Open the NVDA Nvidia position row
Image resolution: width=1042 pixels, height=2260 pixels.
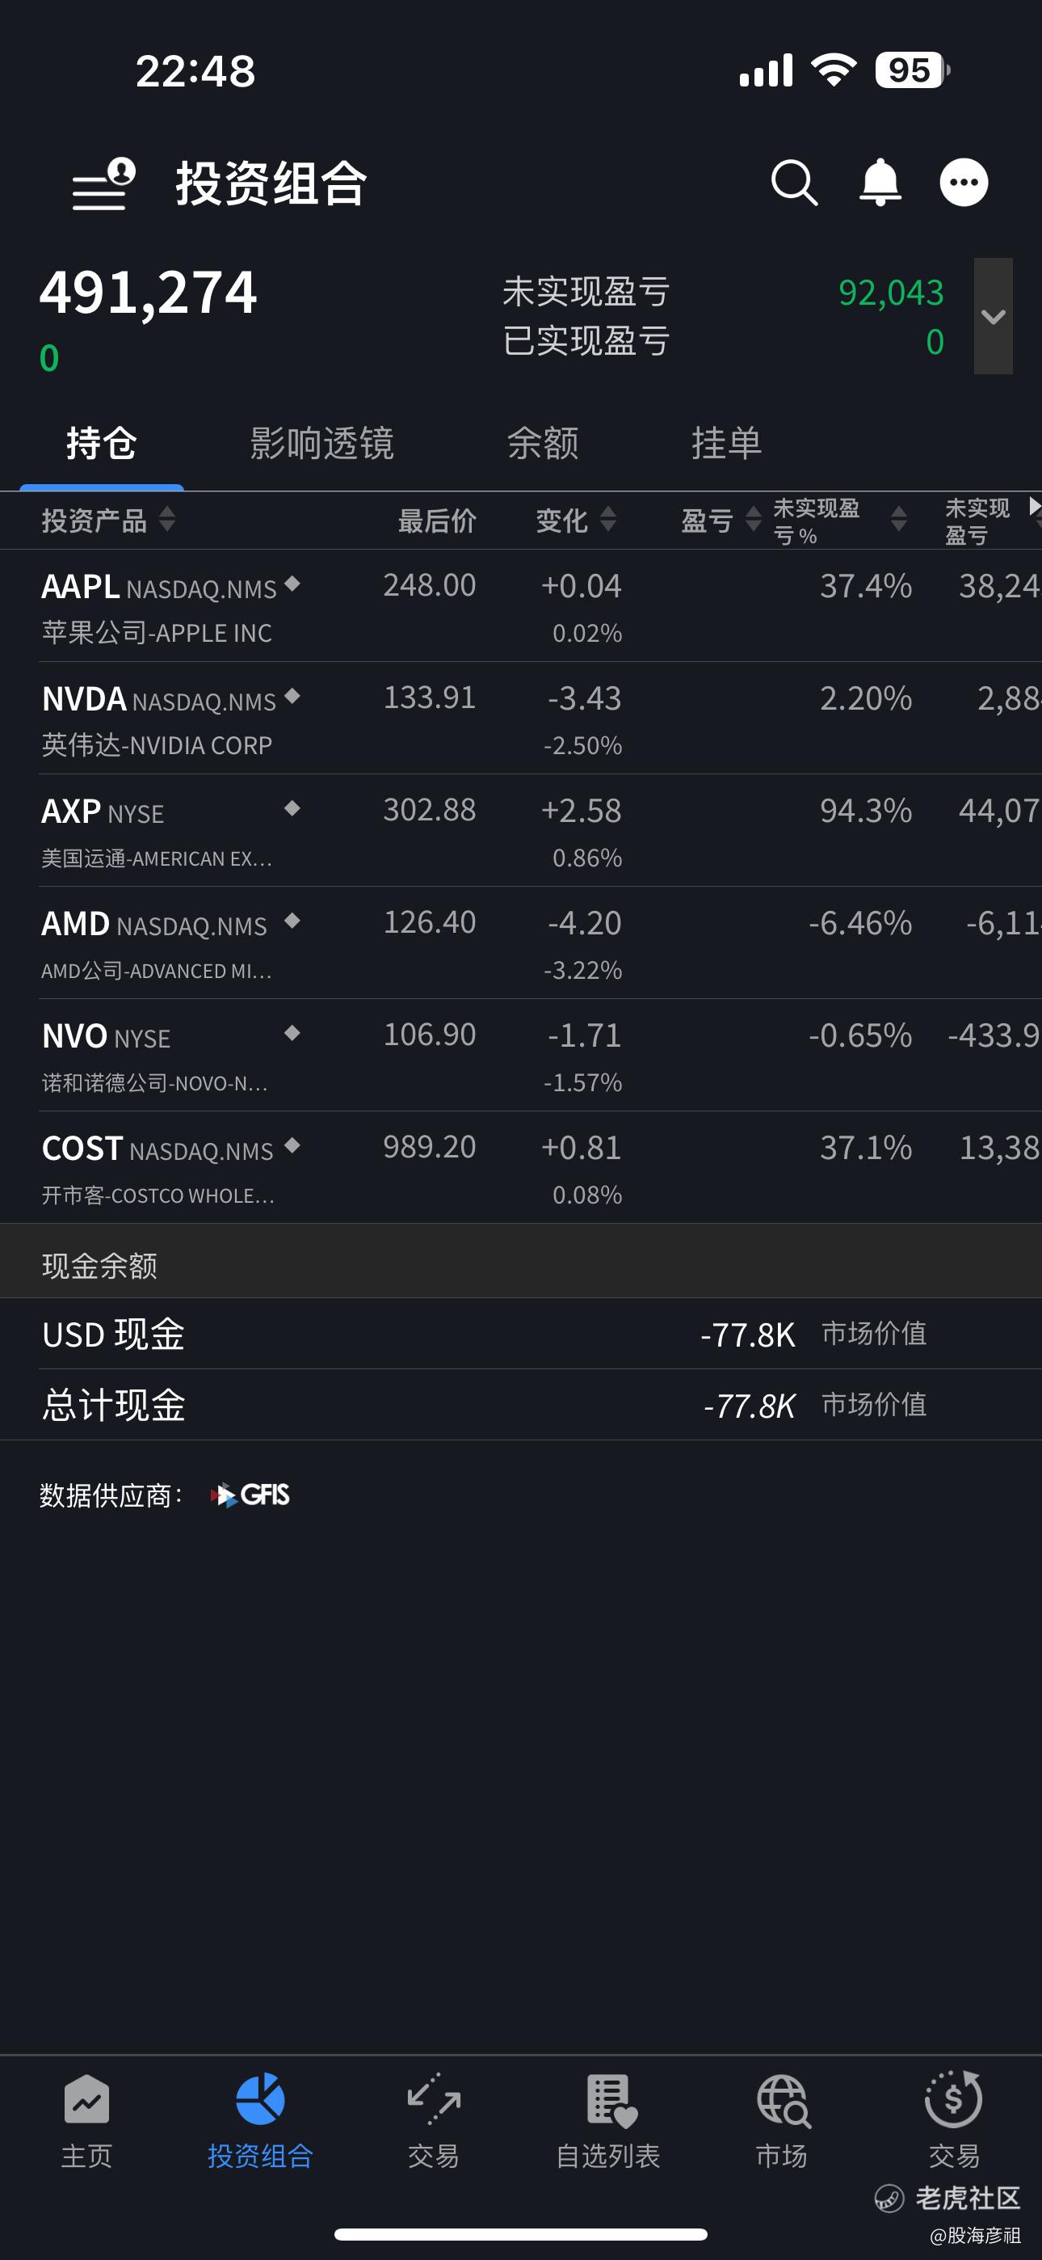[x=521, y=719]
